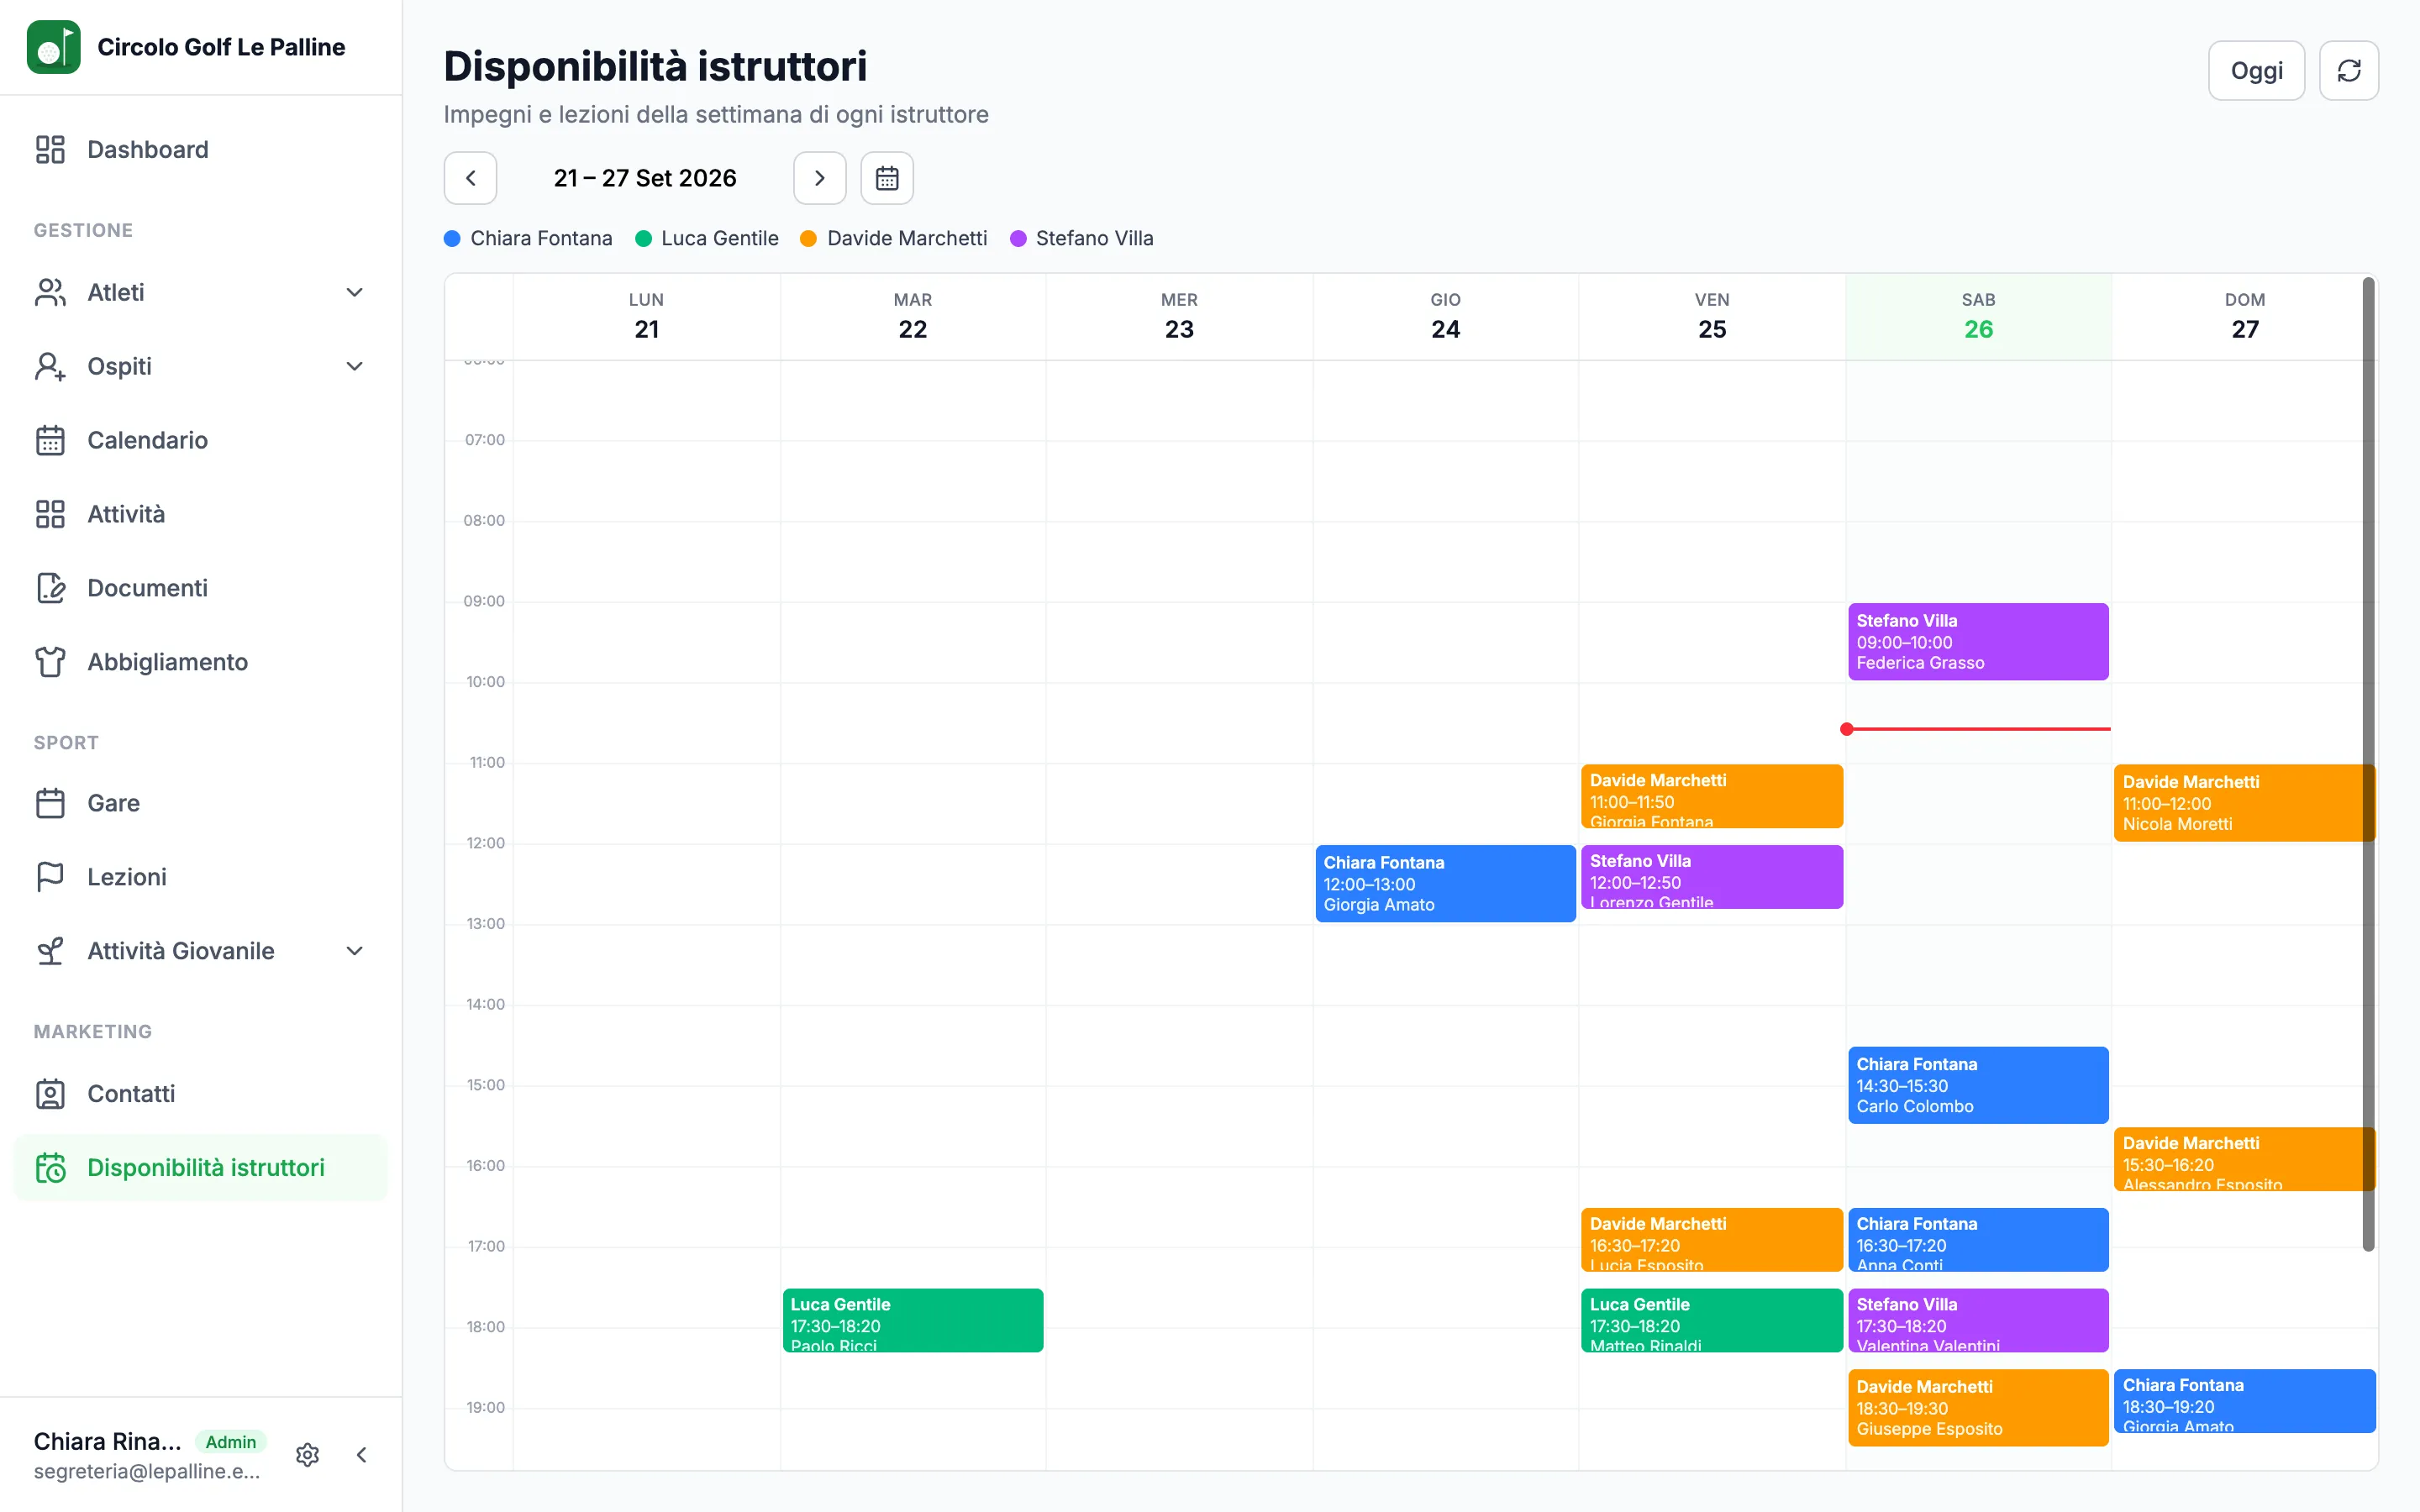Select Abbigliamento in the sidebar

point(200,662)
